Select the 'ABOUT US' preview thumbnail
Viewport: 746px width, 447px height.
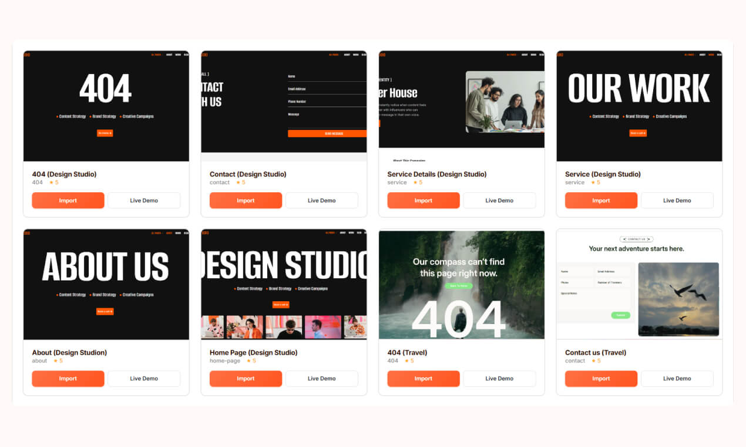106,285
